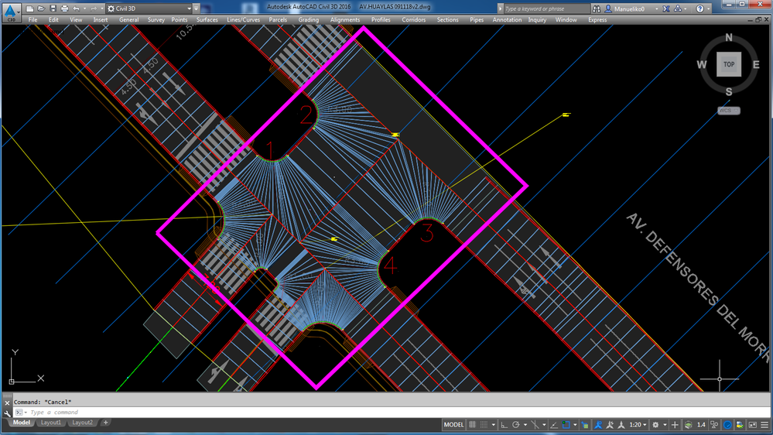Toggle Ortho mode in status bar
Image resolution: width=773 pixels, height=435 pixels.
[x=504, y=425]
